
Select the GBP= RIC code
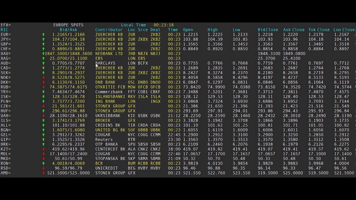point(6,44)
